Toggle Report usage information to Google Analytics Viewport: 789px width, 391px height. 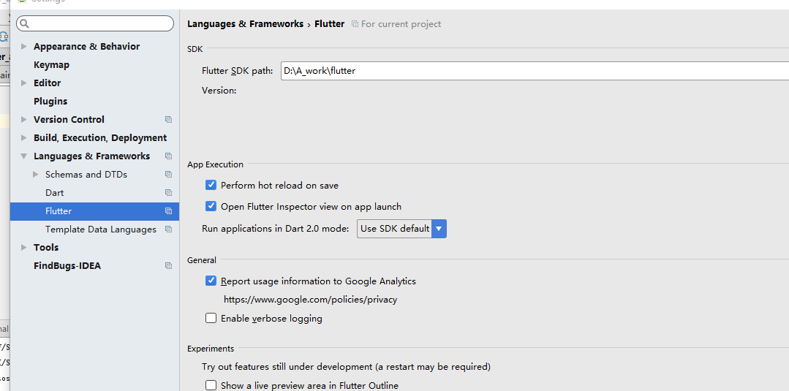tap(211, 281)
